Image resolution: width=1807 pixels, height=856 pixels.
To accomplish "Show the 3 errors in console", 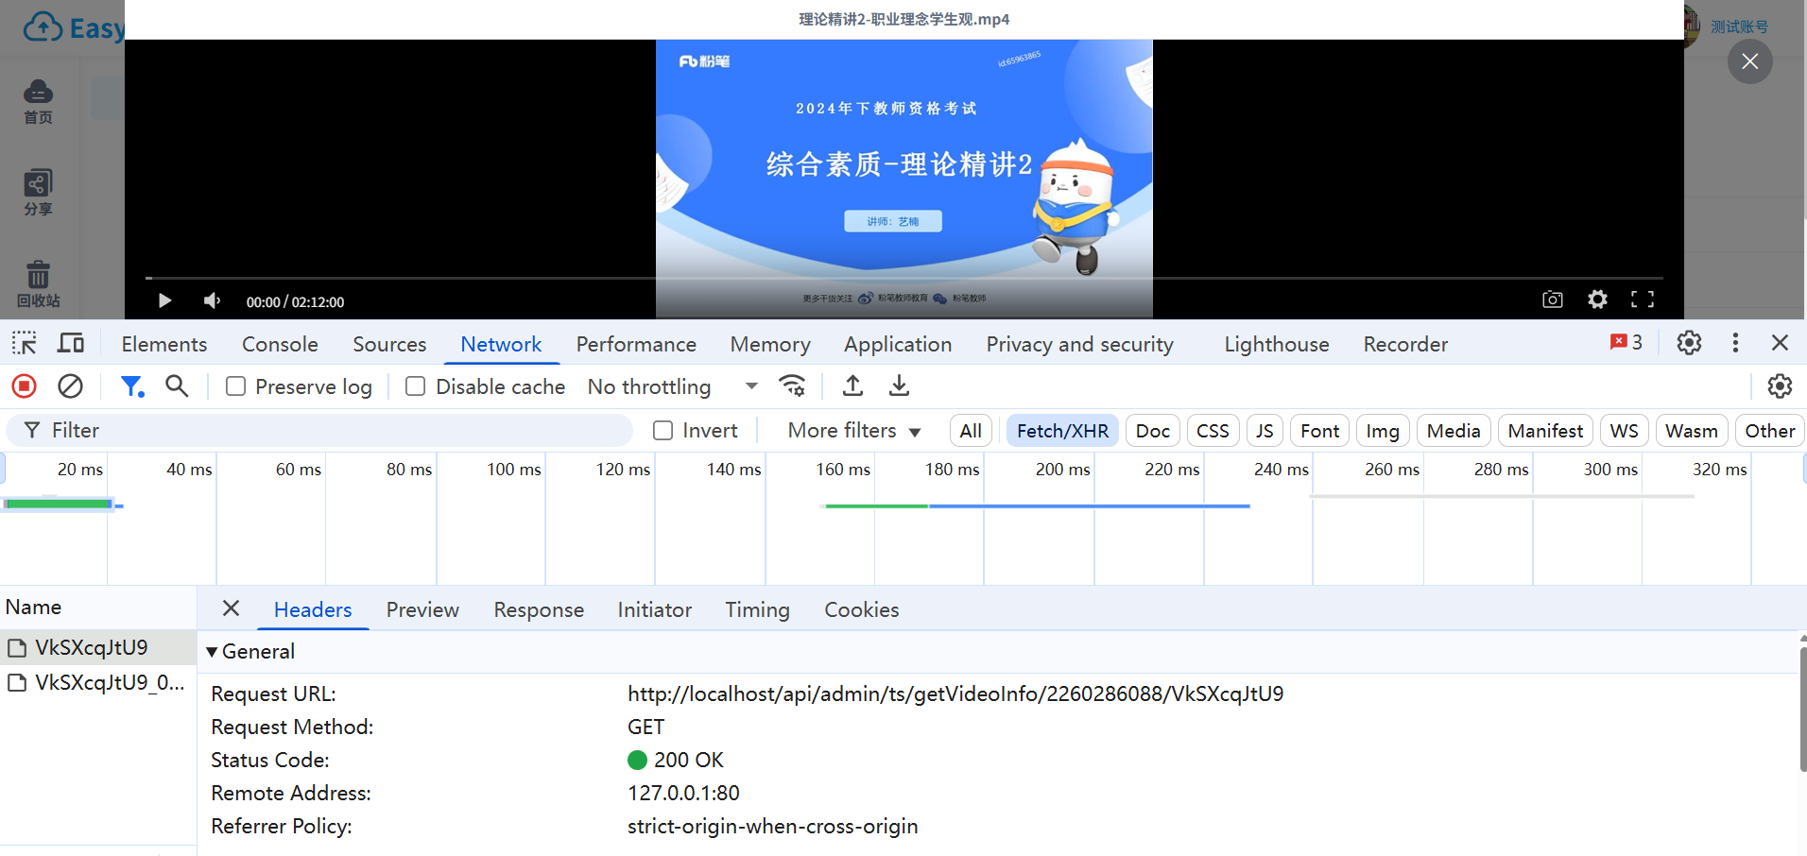I will (1626, 342).
